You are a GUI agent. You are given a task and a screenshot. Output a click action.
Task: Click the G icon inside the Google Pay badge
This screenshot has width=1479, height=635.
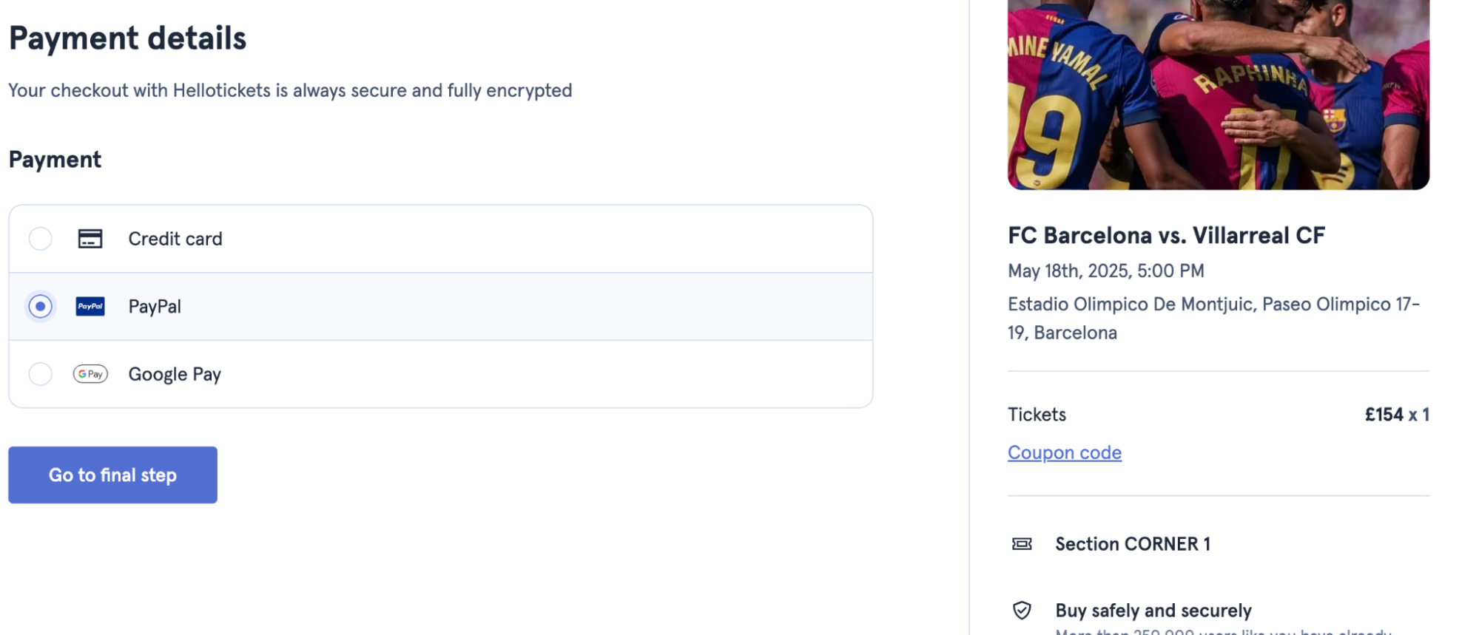[x=81, y=374]
